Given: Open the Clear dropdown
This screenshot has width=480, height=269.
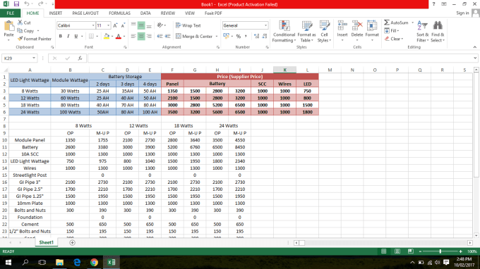Looking at the screenshot, I should tap(394, 39).
